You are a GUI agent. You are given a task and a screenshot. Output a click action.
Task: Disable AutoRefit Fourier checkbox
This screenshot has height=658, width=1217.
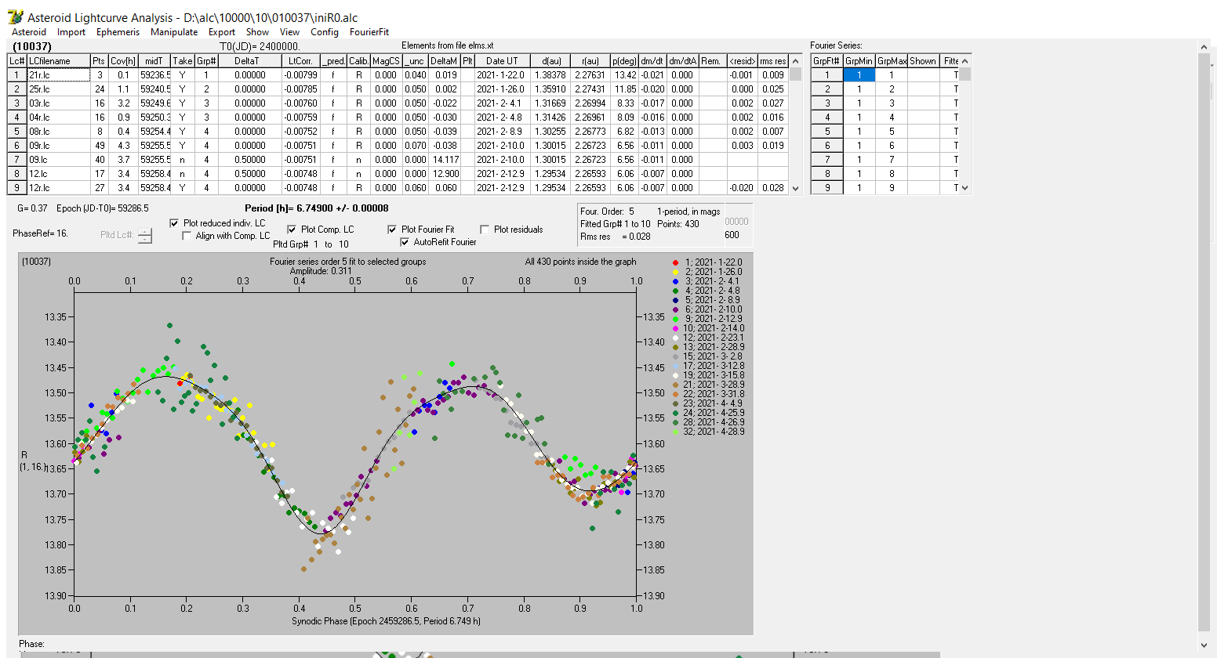pos(405,242)
